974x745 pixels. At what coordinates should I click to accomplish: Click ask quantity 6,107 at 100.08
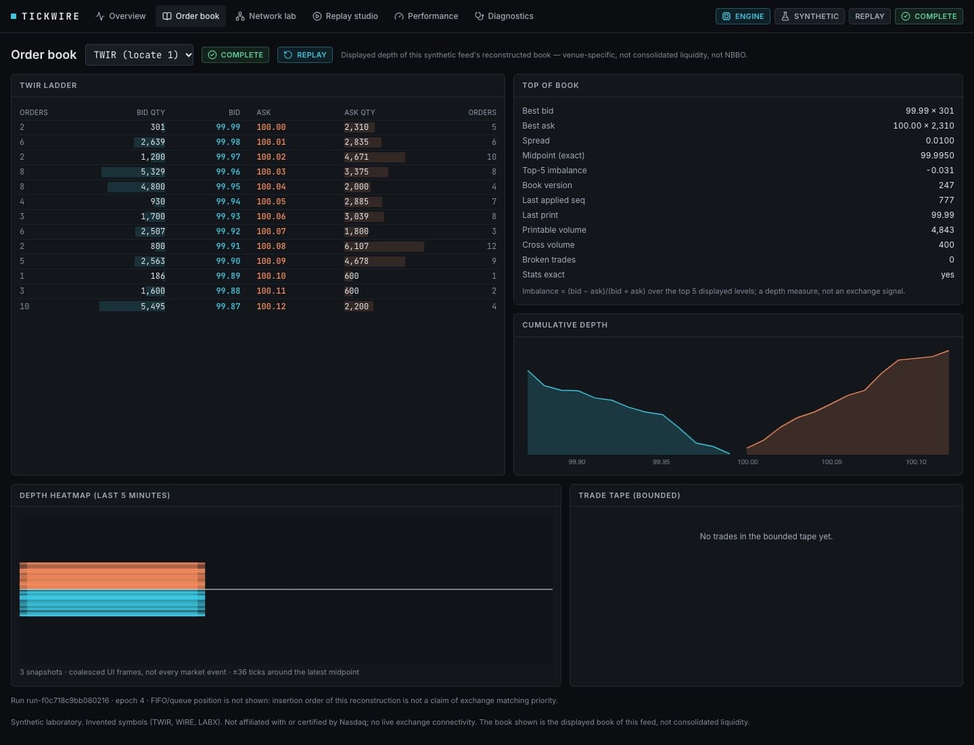pos(356,246)
